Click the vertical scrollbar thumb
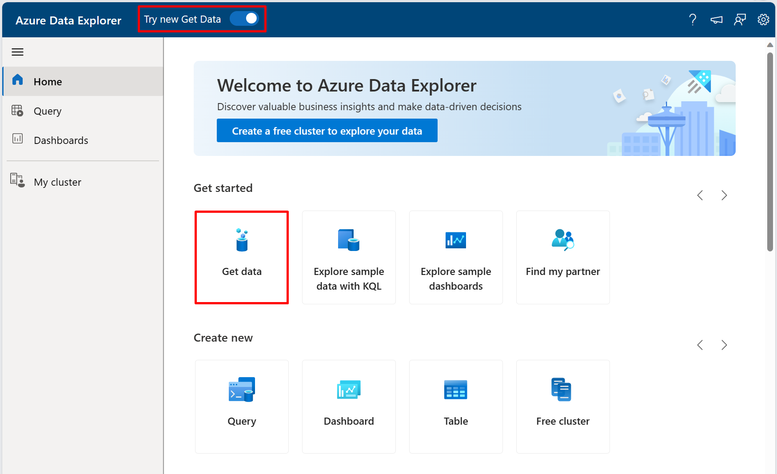The height and width of the screenshot is (474, 777). click(x=770, y=152)
